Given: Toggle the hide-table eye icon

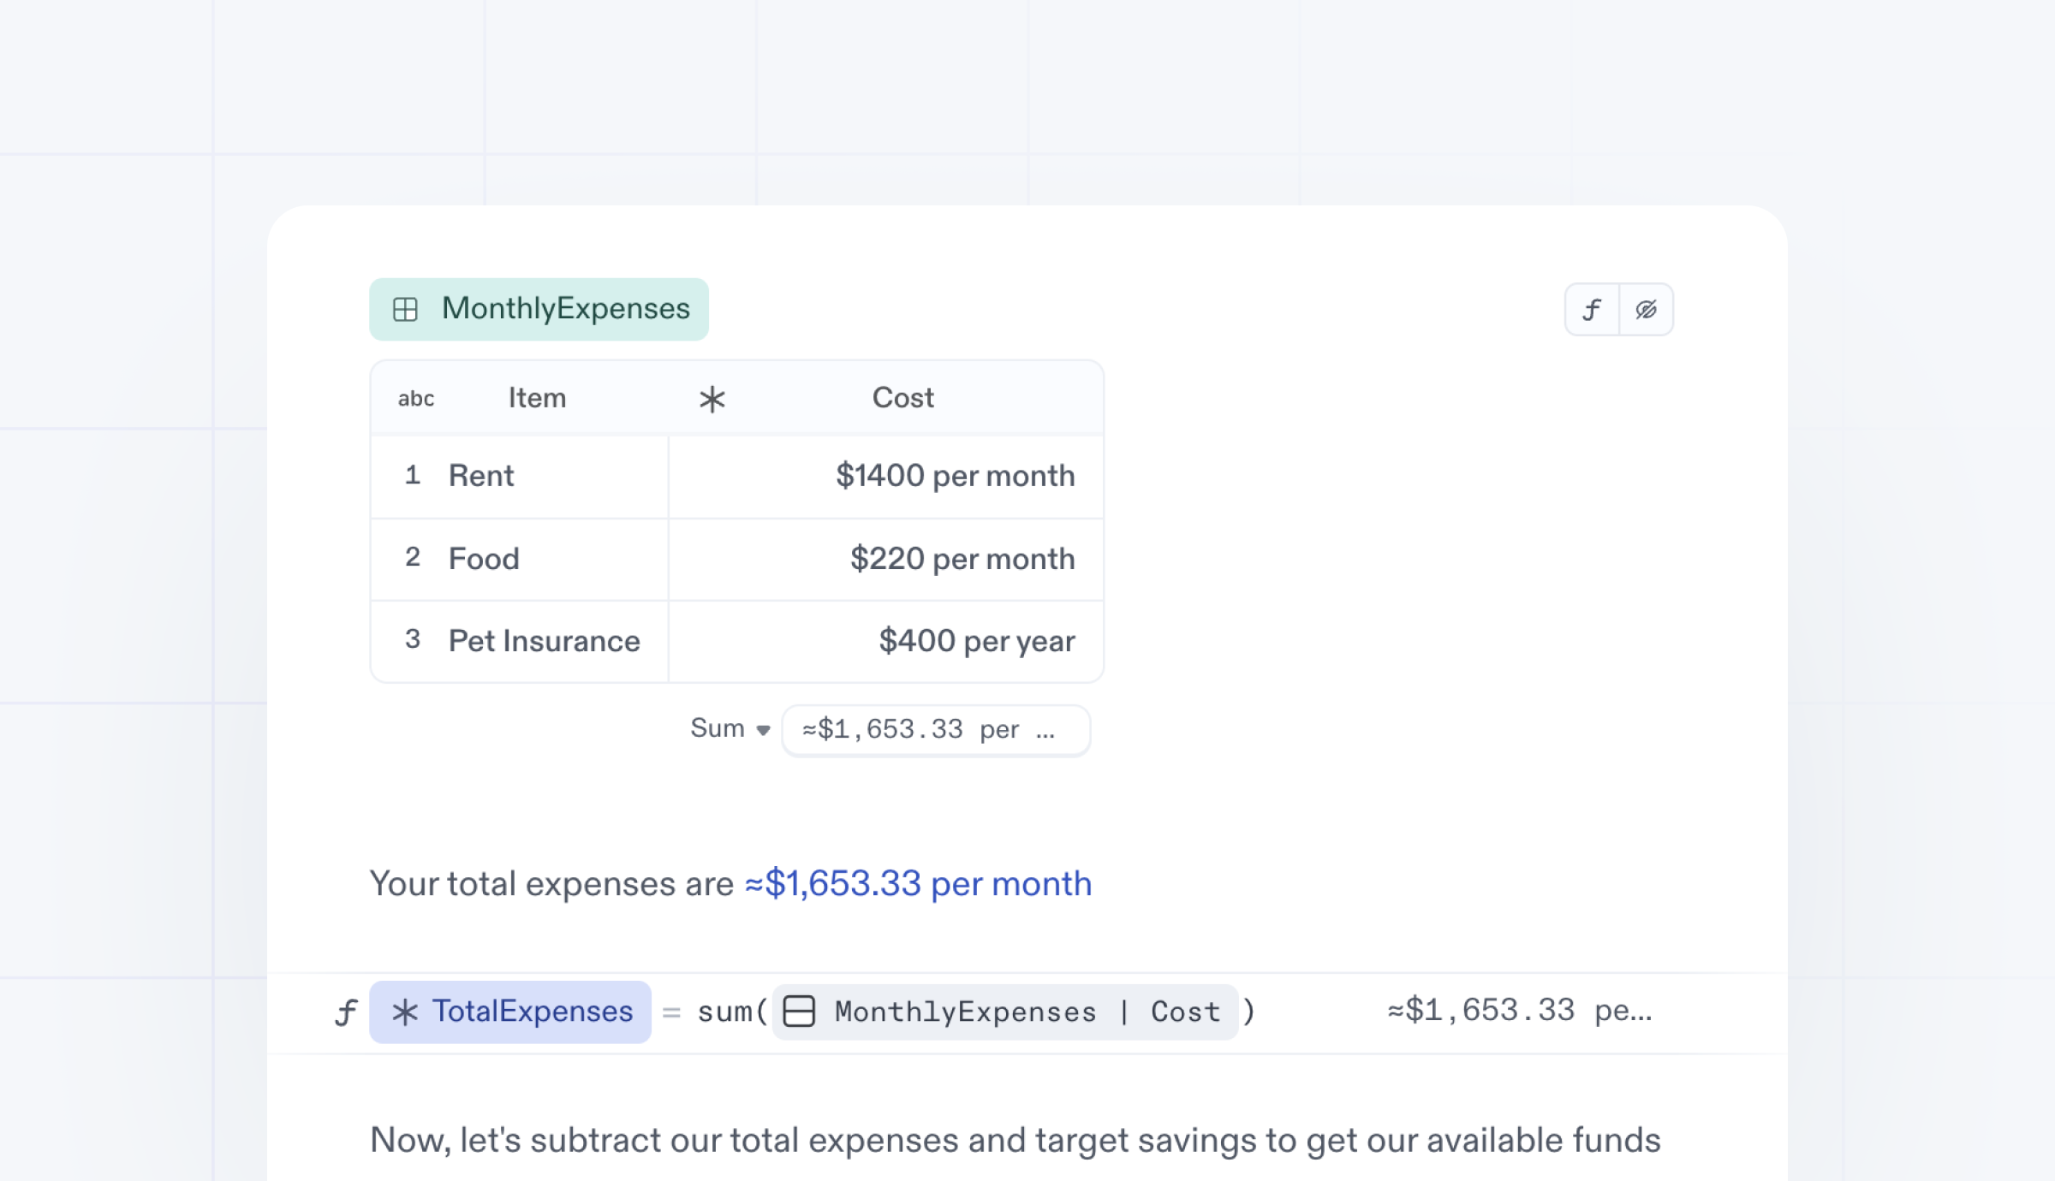Looking at the screenshot, I should click(1646, 310).
